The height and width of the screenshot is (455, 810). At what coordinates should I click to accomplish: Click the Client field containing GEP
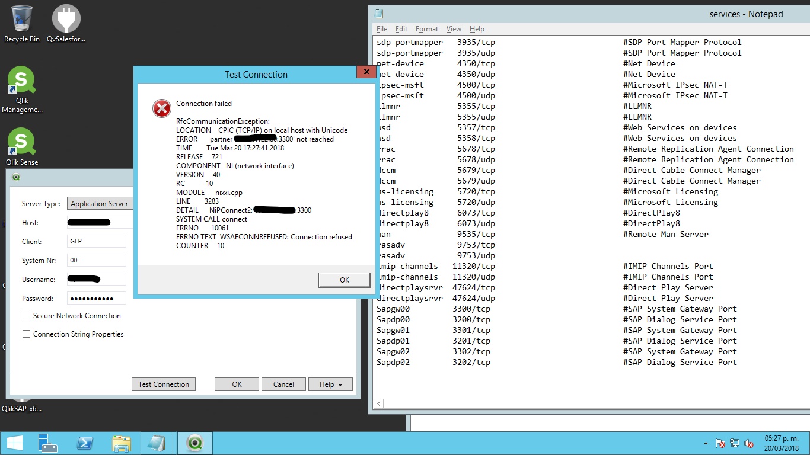click(96, 241)
